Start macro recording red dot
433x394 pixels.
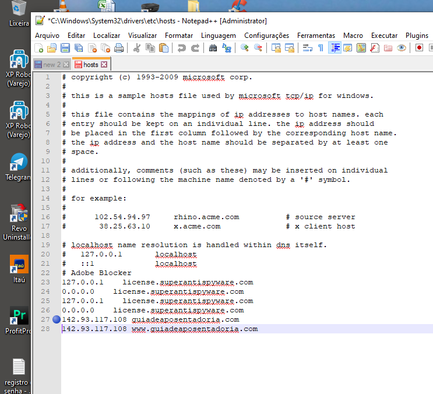pos(419,48)
